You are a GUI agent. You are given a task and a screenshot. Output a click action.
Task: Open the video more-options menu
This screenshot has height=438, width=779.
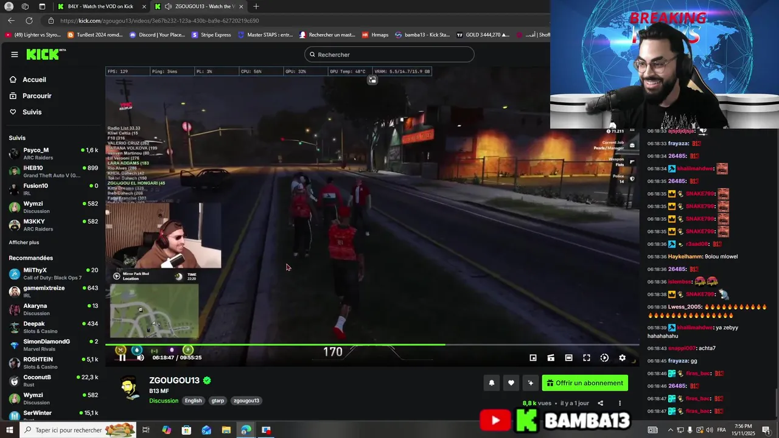pos(620,403)
